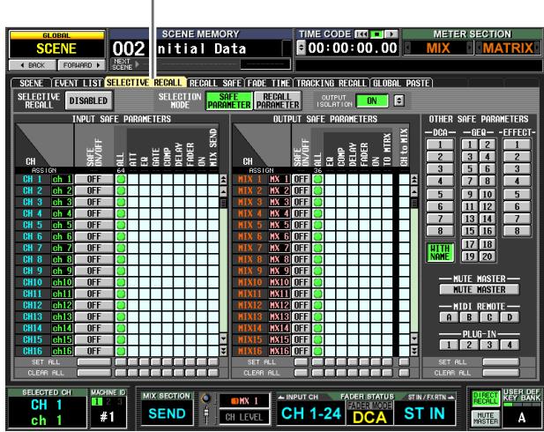Open the FADER MODE DCA selector
This screenshot has width=544, height=432.
(x=369, y=413)
